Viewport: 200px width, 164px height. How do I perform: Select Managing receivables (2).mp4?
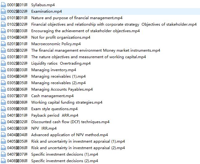click(x=58, y=83)
